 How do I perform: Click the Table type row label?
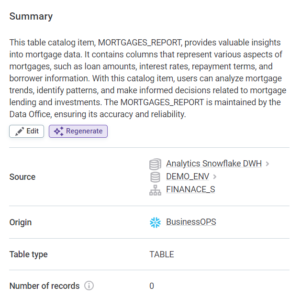(x=29, y=254)
